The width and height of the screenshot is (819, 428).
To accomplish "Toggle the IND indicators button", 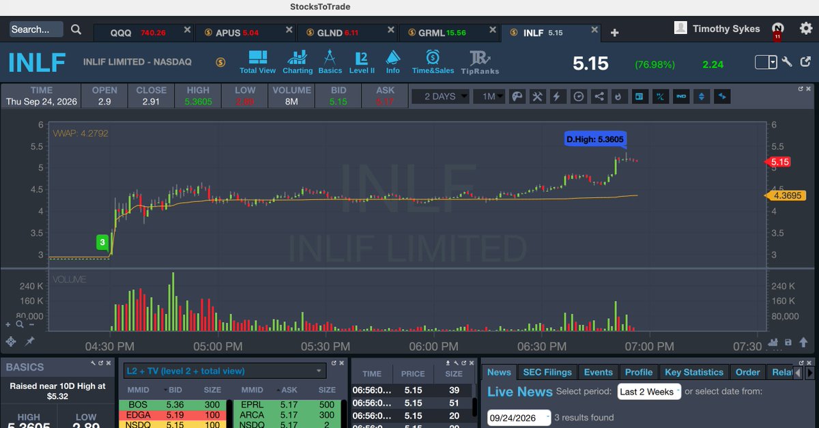I will point(680,97).
